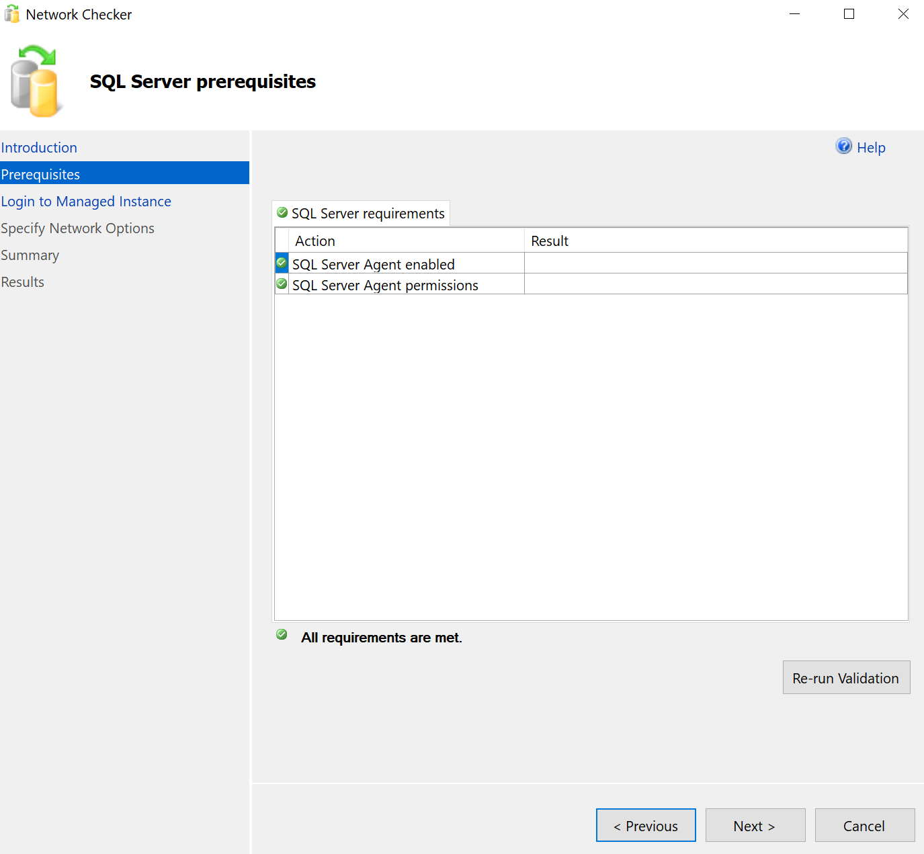The width and height of the screenshot is (924, 854).
Task: Select Specify Network Options in sidebar
Action: (x=77, y=228)
